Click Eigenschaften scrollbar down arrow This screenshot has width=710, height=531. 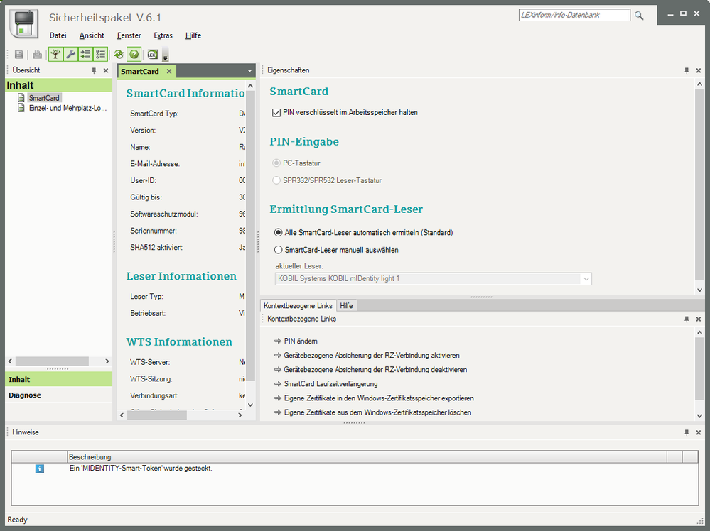699,290
